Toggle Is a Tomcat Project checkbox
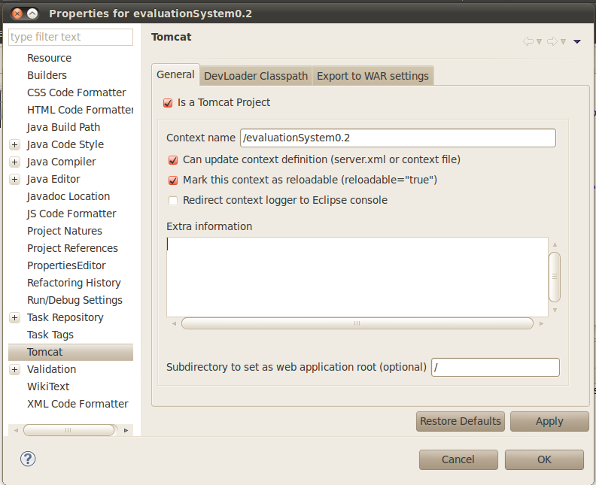Viewport: 596px width, 485px height. tap(168, 103)
